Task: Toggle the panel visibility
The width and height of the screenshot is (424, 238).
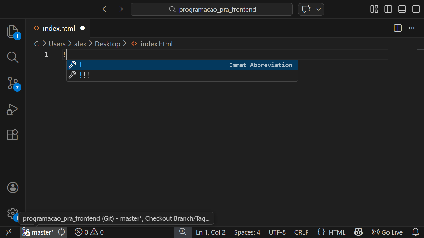Action: click(x=402, y=9)
